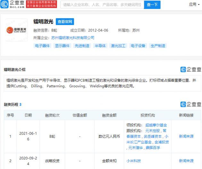Viewport: 202px width, 169px height.
Task: Click the Qcc 企查查 logo at top-left
Action: (x=13, y=5)
